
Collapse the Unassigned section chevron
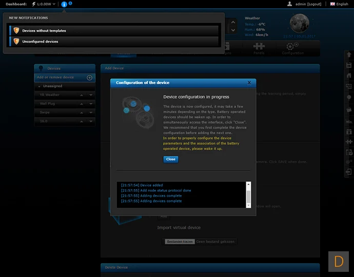point(40,86)
